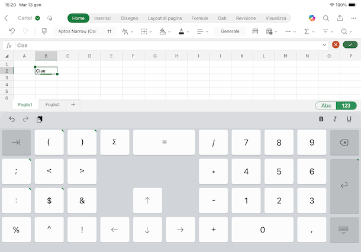This screenshot has width=361, height=252.
Task: Open the Dati tab
Action: tap(222, 18)
